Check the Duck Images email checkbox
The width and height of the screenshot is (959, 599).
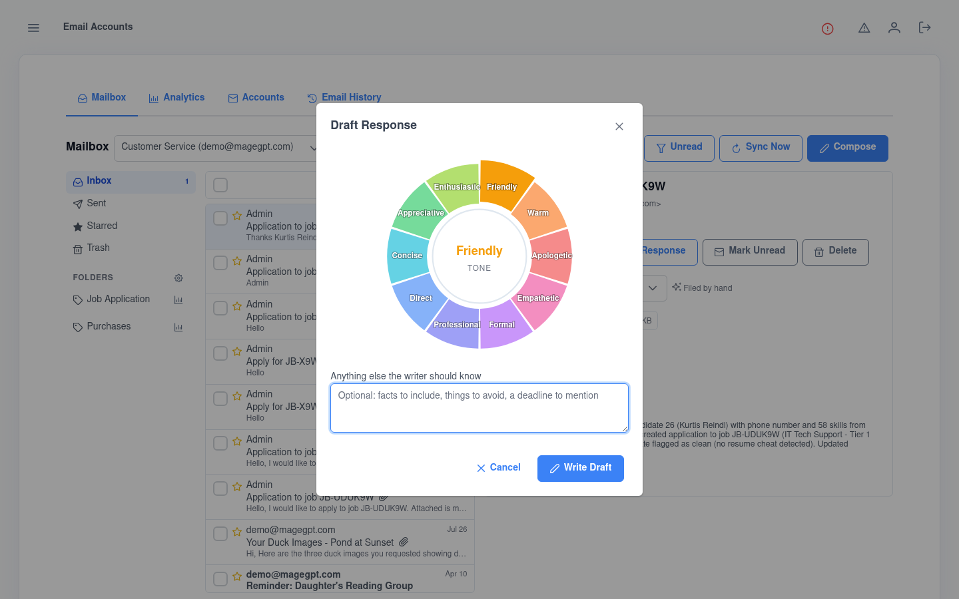point(220,534)
